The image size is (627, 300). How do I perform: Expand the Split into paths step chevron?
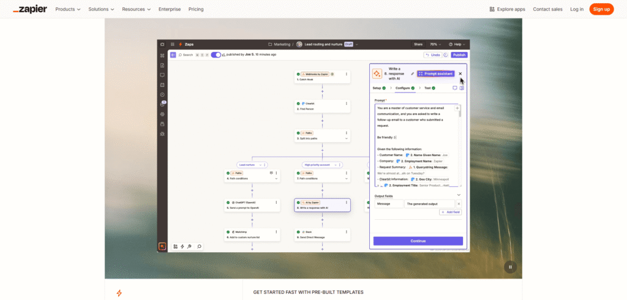pyautogui.click(x=347, y=138)
